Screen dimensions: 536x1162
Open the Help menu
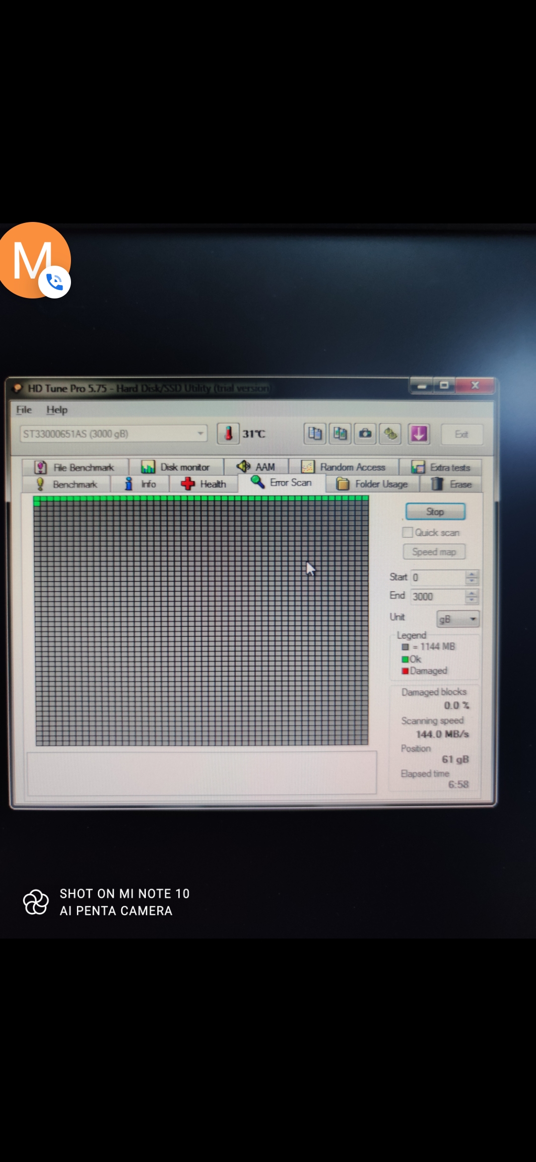57,410
